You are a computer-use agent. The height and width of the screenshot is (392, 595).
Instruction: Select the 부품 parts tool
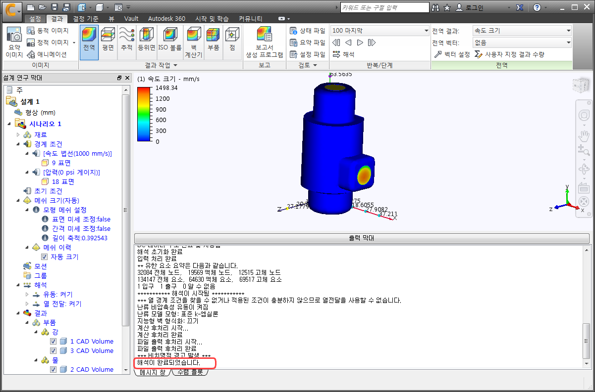click(x=213, y=42)
